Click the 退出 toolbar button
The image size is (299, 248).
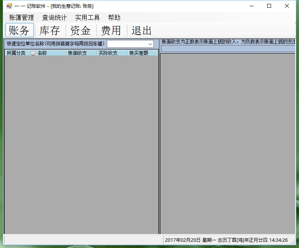(142, 30)
